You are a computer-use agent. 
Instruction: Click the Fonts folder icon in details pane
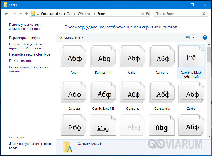tap(68, 147)
